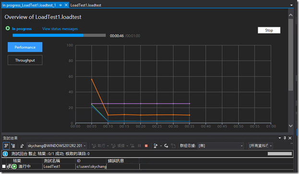The width and height of the screenshot is (299, 174).
Task: Open the test results window position menu
Action: (280, 138)
